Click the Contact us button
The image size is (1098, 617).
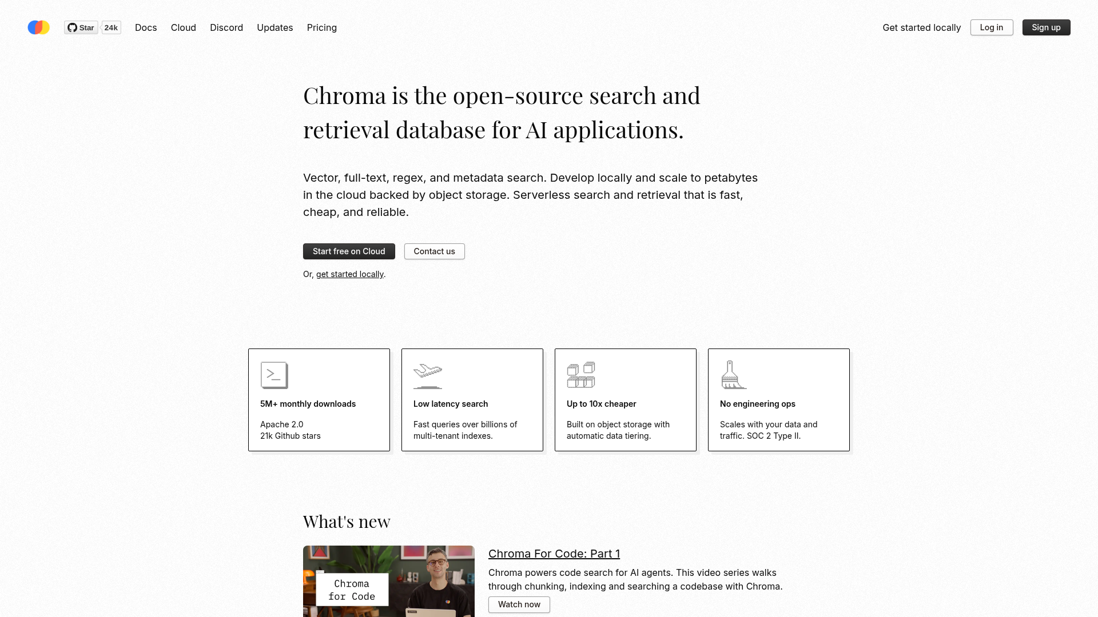(434, 251)
